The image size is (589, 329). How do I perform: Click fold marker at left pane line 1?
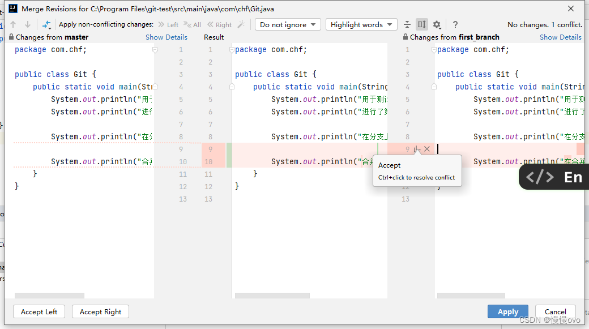pyautogui.click(x=155, y=50)
